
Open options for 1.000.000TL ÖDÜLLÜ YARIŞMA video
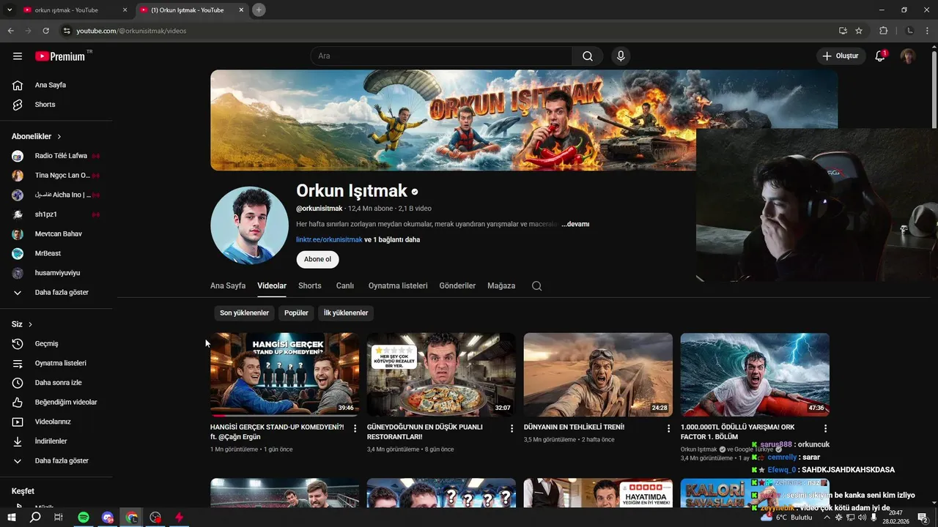(826, 428)
